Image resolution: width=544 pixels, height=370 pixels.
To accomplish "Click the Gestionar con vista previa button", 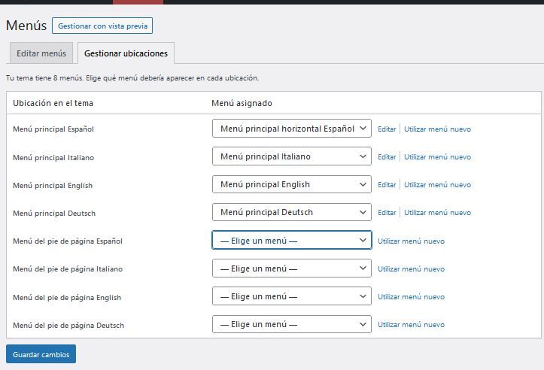I will (102, 26).
